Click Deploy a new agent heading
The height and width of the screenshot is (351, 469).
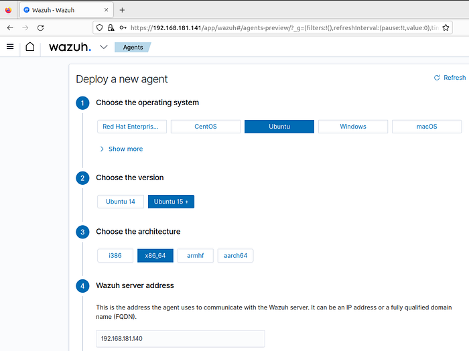click(122, 79)
